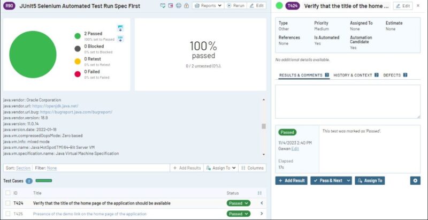Click the green test cases progress bar
This screenshot has width=428, height=220.
click(43, 181)
